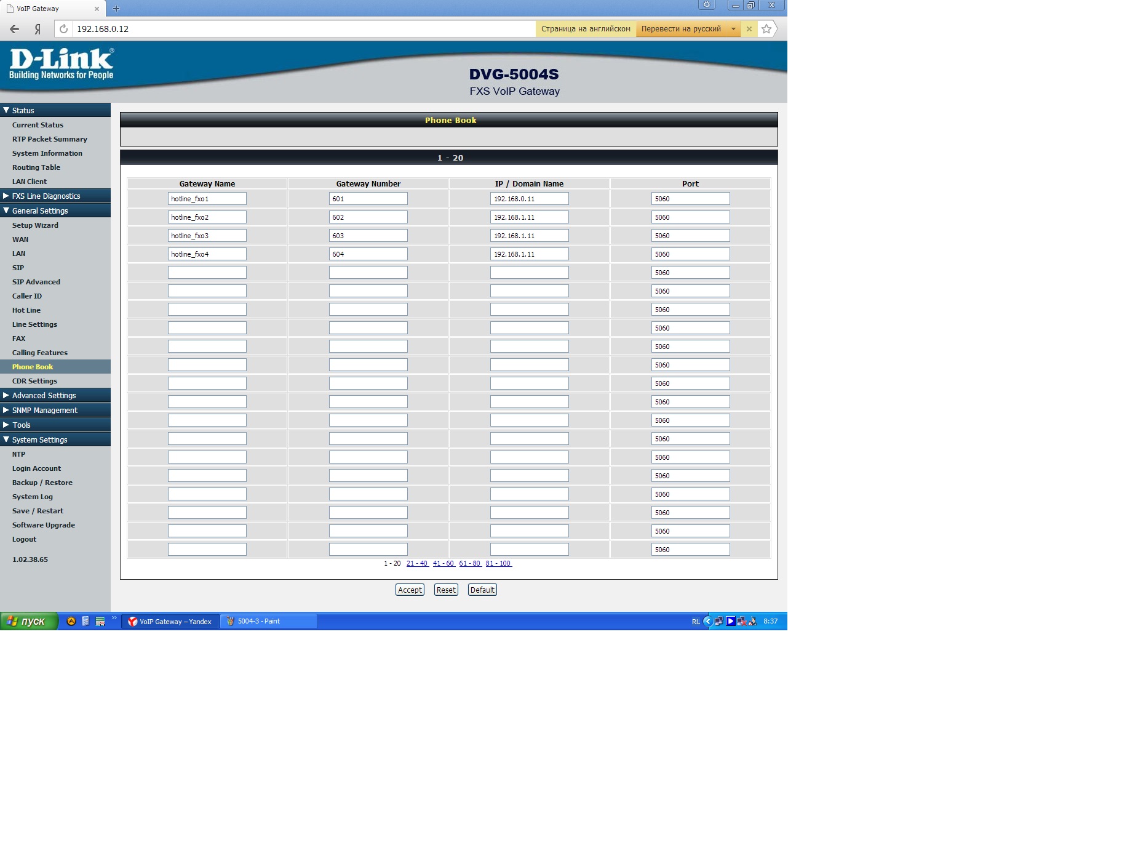Image resolution: width=1122 pixels, height=842 pixels.
Task: Collapse the General Settings section
Action: 55,210
